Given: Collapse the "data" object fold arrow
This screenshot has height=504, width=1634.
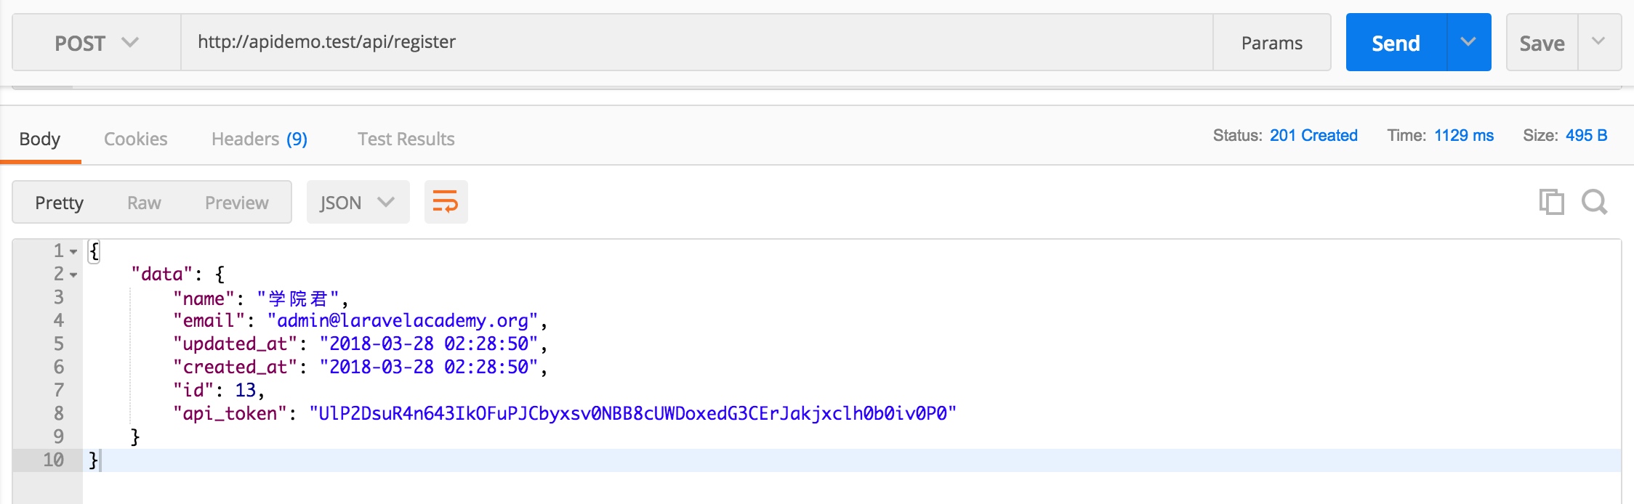Looking at the screenshot, I should 73,275.
